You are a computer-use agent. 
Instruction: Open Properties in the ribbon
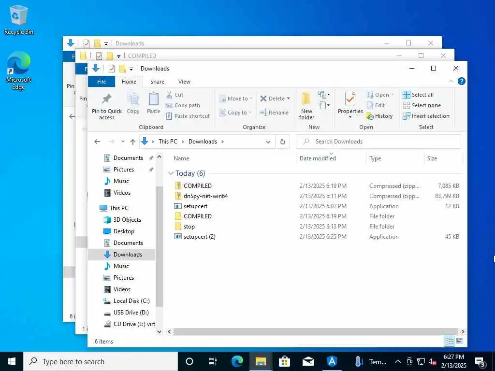350,106
